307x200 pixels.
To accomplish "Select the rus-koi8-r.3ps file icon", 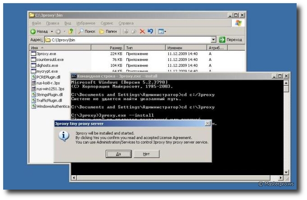I will coord(33,83).
